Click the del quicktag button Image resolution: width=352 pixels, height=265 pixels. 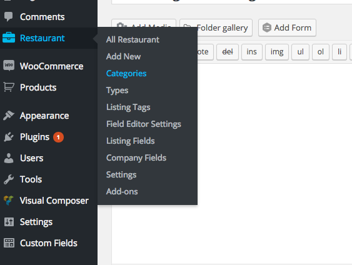(x=228, y=52)
